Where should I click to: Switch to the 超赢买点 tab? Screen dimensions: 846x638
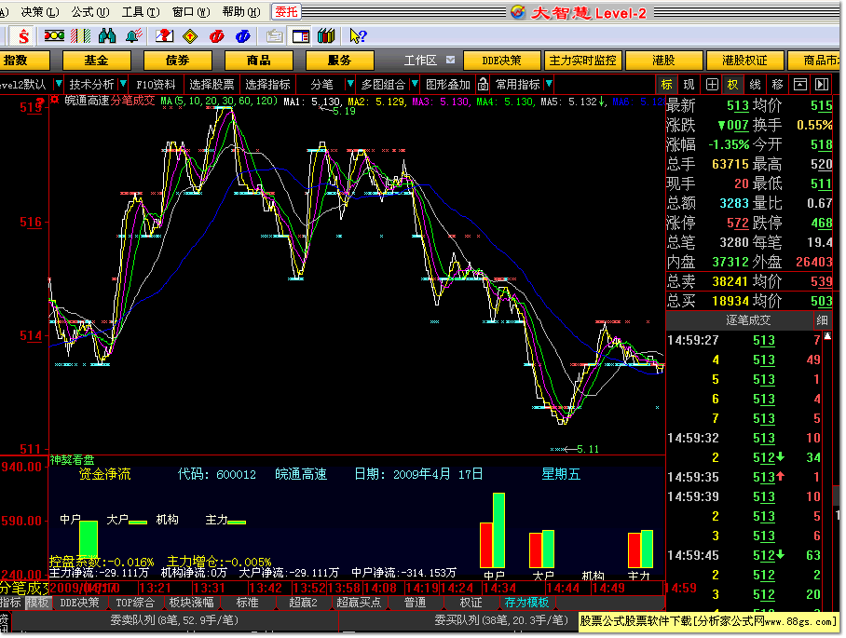[359, 603]
